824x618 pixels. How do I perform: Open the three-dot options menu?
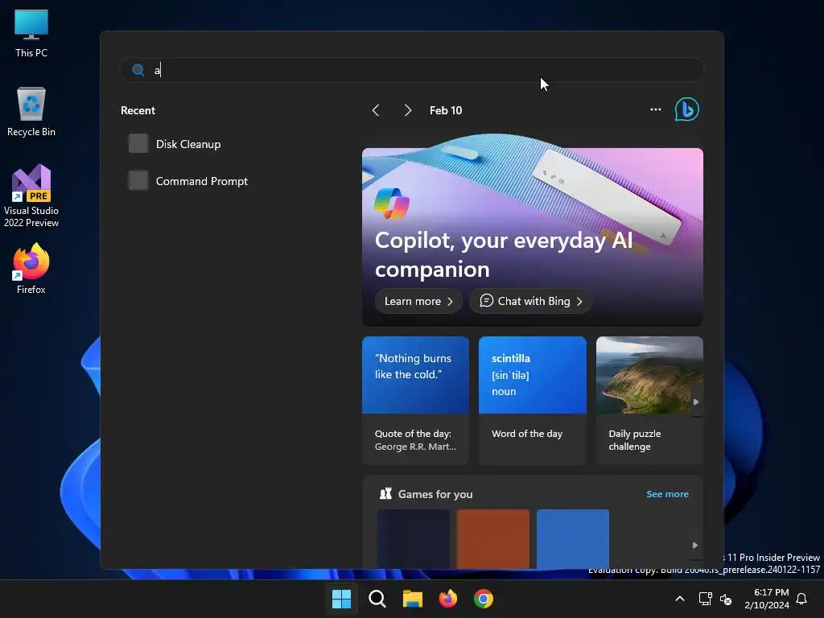click(655, 109)
